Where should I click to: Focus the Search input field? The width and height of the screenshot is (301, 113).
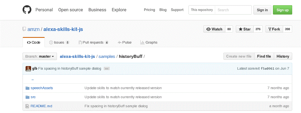(x=233, y=10)
